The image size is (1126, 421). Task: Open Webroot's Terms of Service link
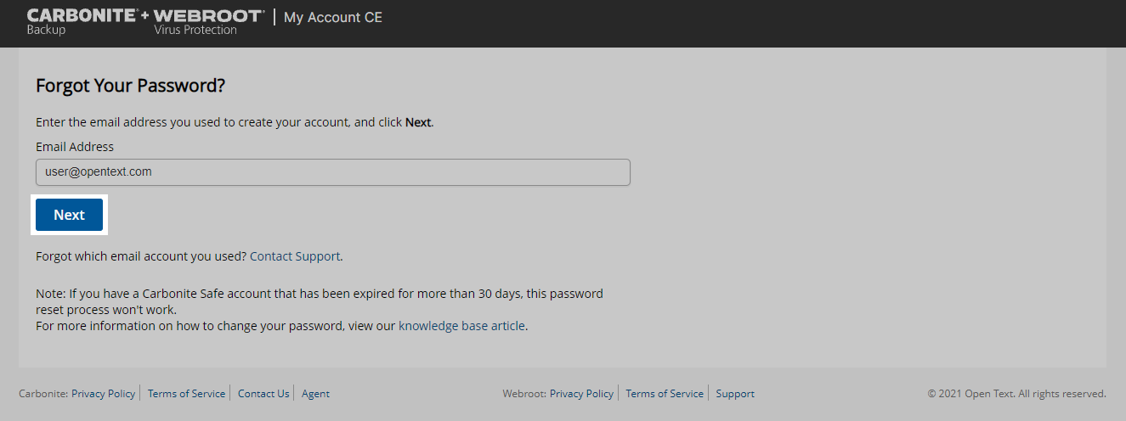point(665,394)
